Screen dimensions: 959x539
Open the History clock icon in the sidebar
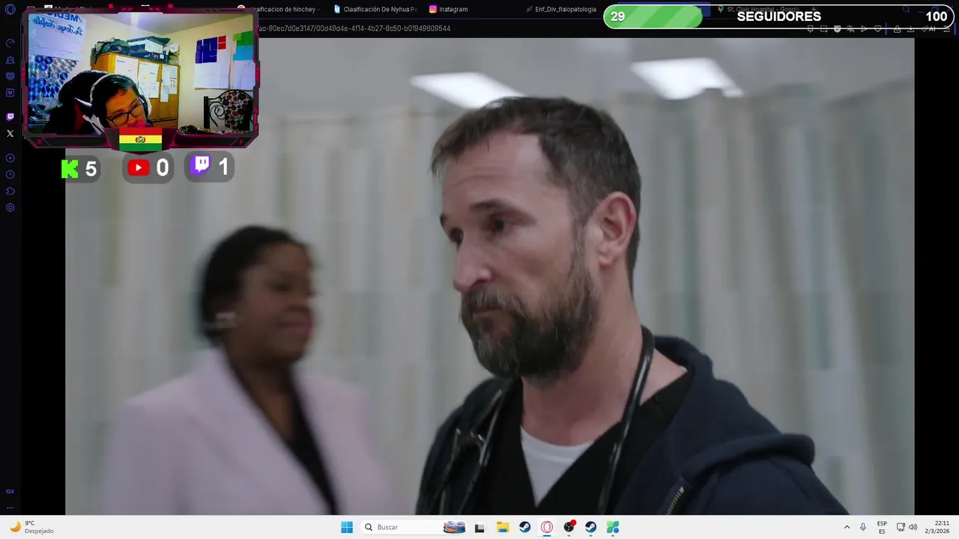click(x=10, y=174)
